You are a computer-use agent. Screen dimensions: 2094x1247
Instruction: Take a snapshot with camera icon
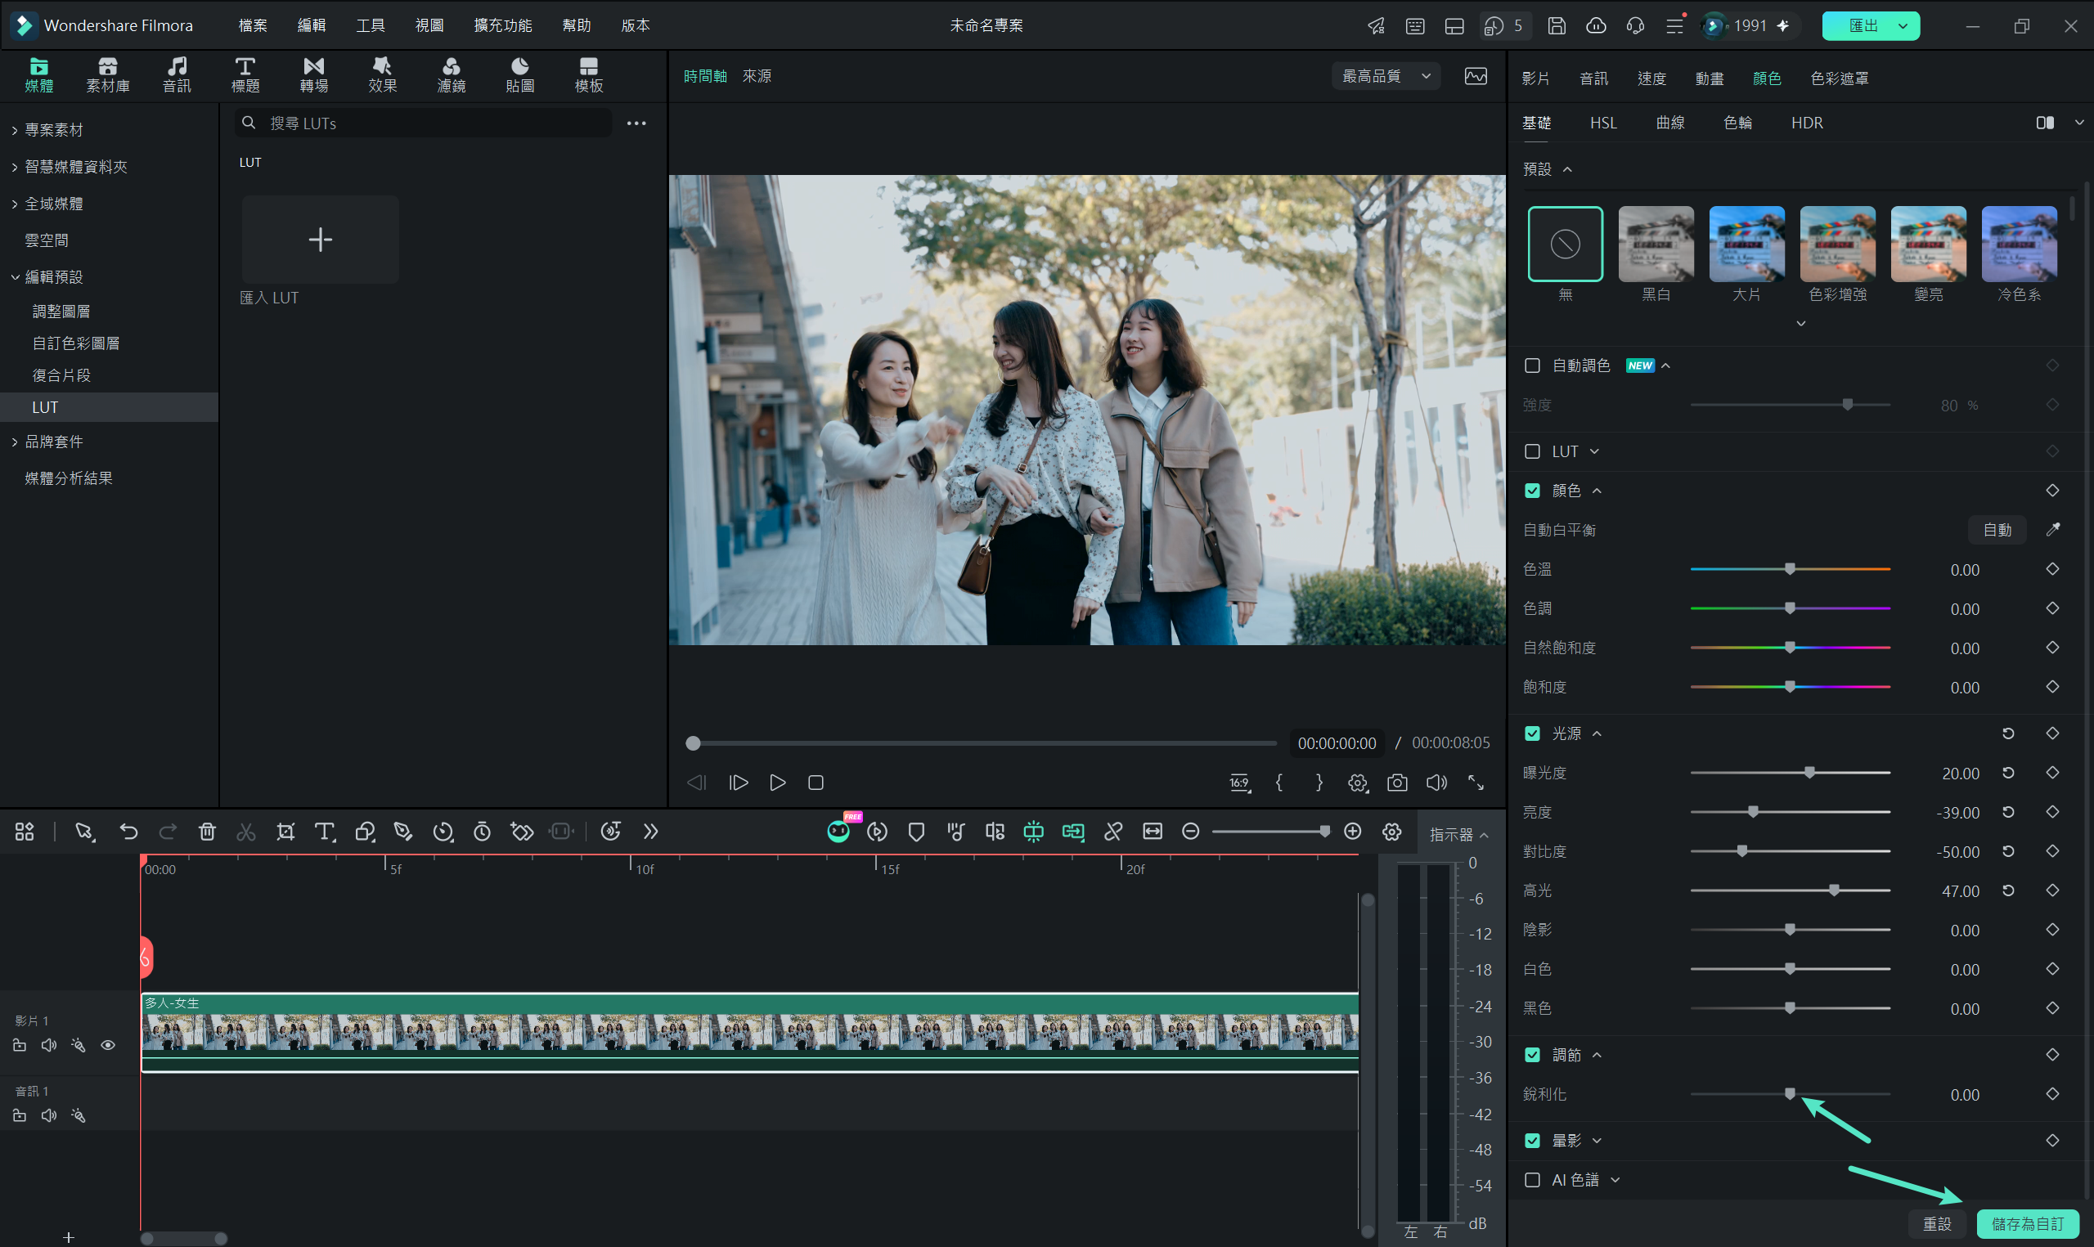(1397, 783)
